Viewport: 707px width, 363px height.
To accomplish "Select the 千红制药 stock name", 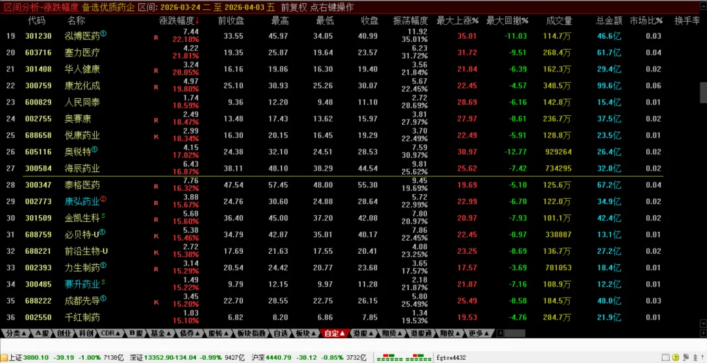I will coord(82,317).
